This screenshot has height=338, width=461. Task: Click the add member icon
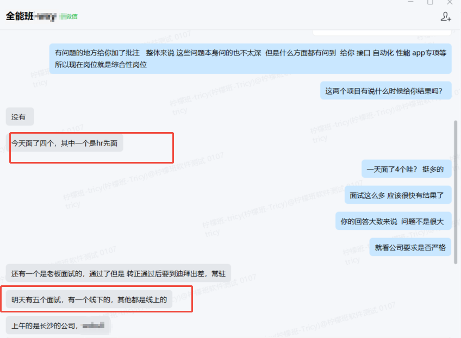click(x=446, y=16)
